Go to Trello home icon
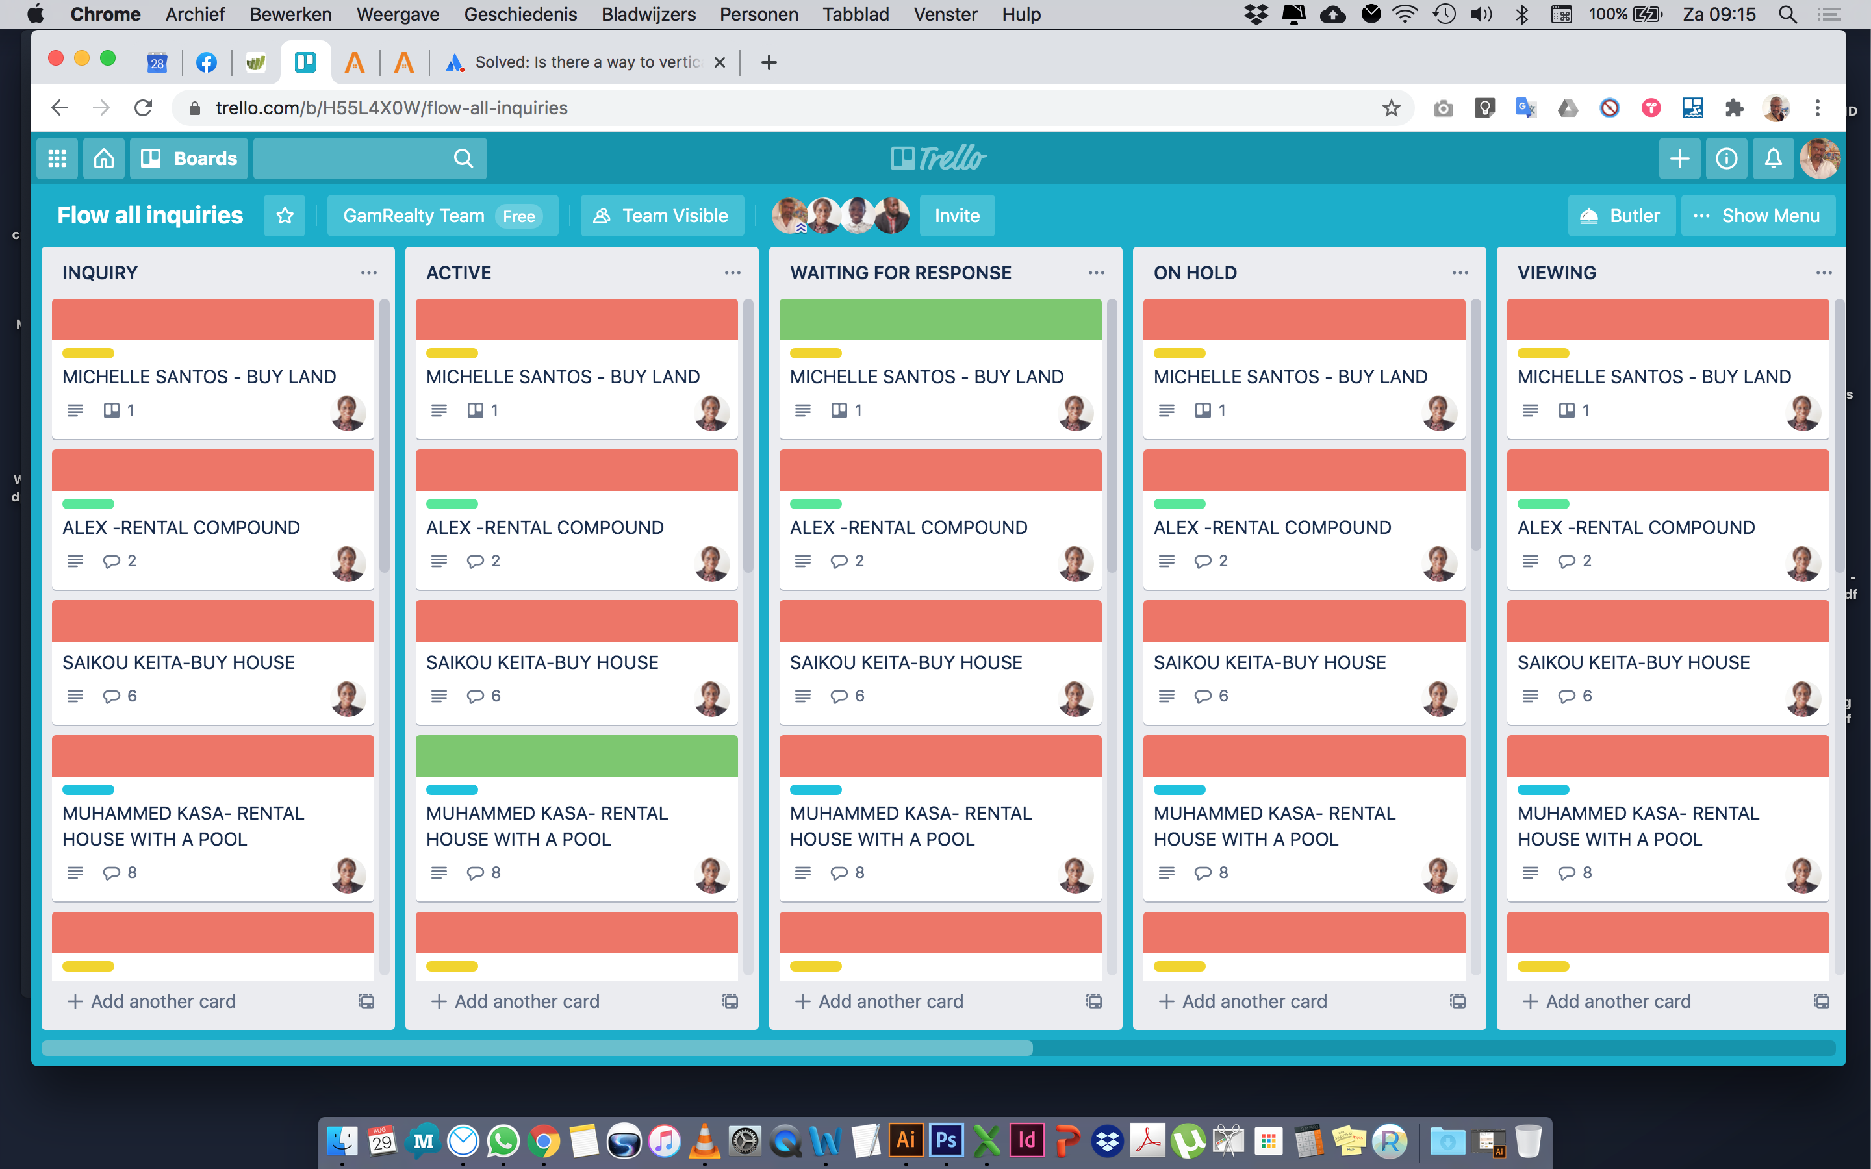This screenshot has width=1871, height=1169. (103, 158)
